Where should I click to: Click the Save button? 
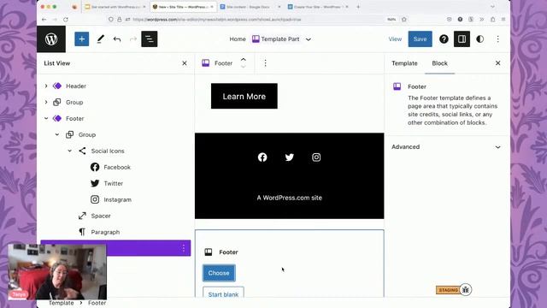(420, 39)
